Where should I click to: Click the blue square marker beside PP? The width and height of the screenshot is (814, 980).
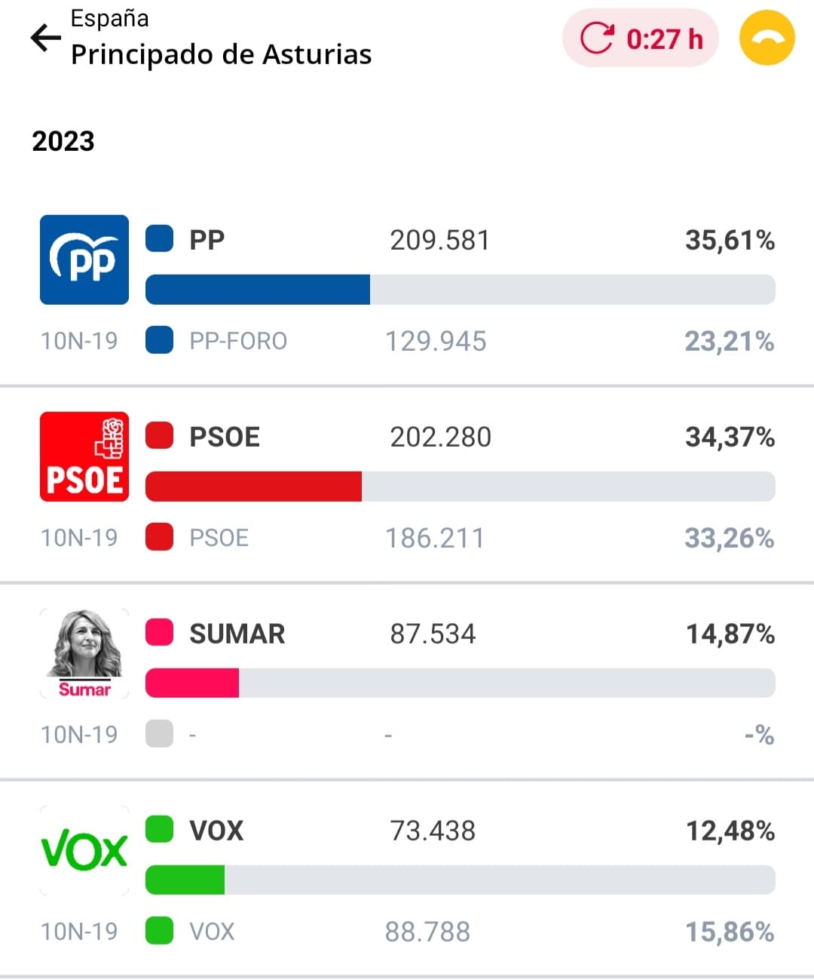[158, 238]
